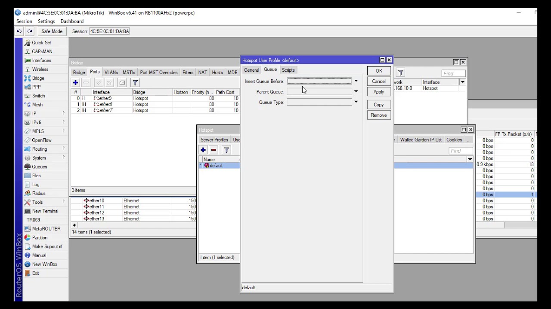The height and width of the screenshot is (309, 551).
Task: Open Manual in sidebar
Action: (39, 255)
